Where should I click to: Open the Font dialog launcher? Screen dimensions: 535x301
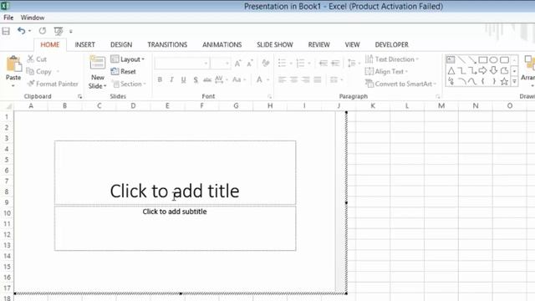tap(269, 97)
